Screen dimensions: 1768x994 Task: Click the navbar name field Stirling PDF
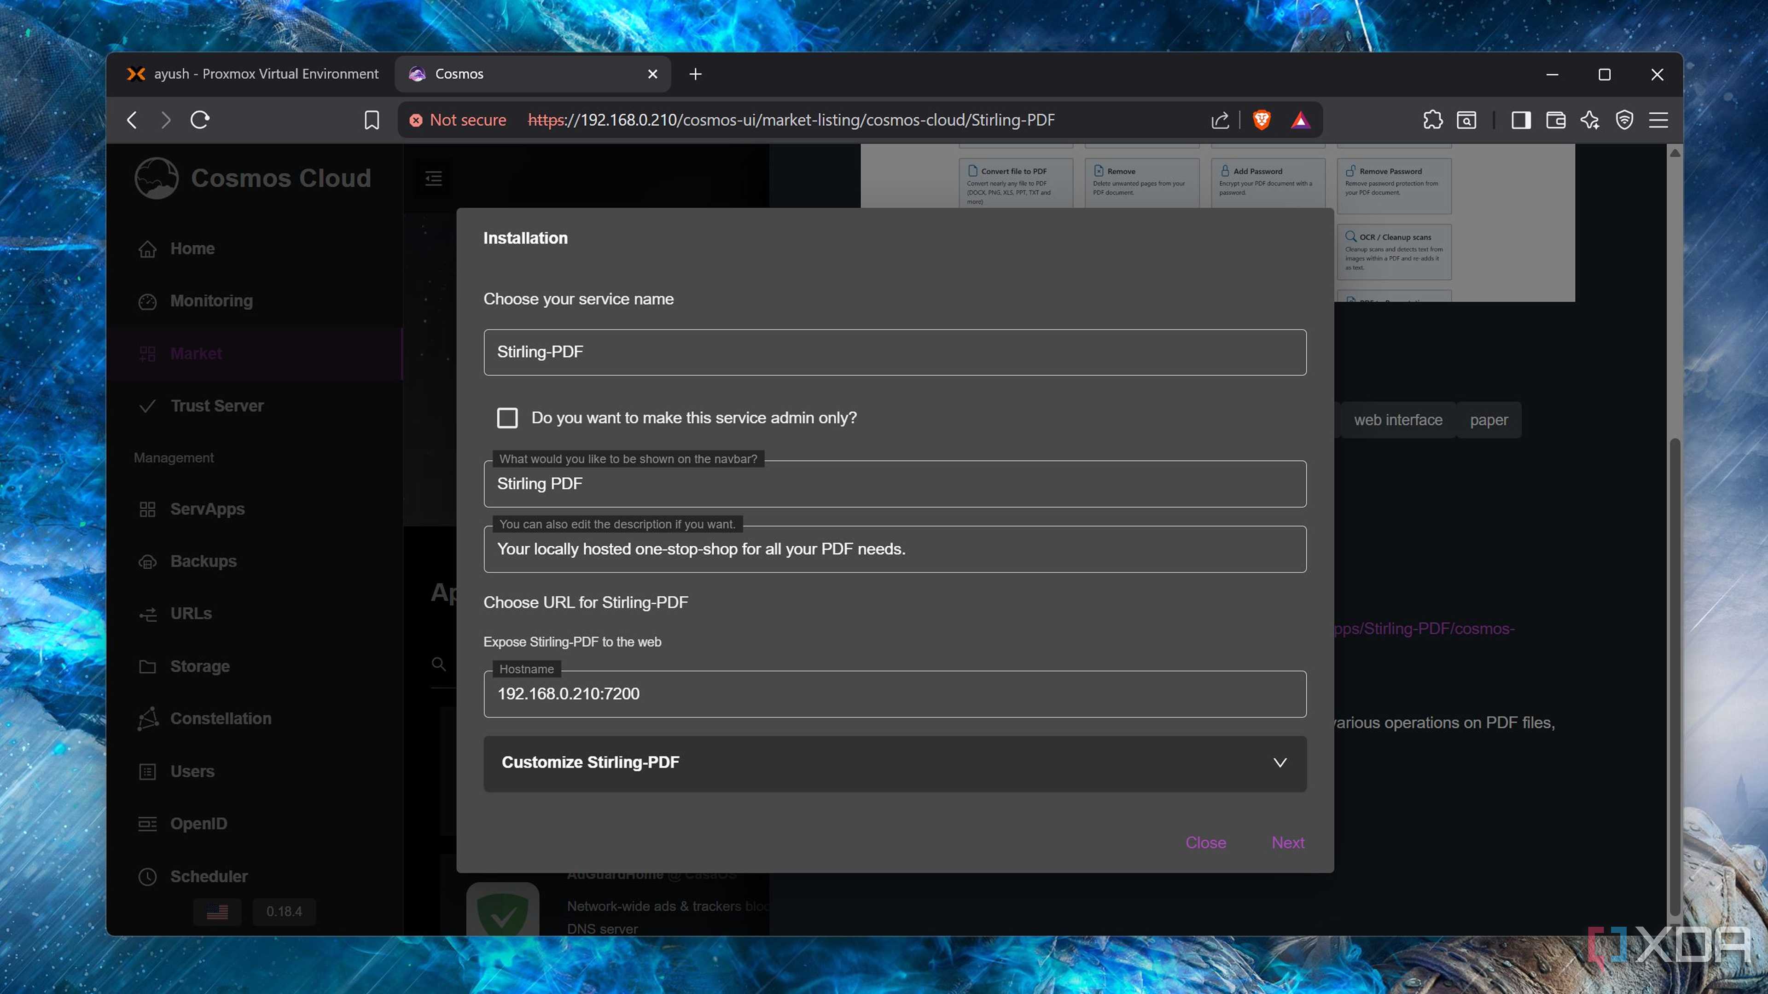click(894, 484)
